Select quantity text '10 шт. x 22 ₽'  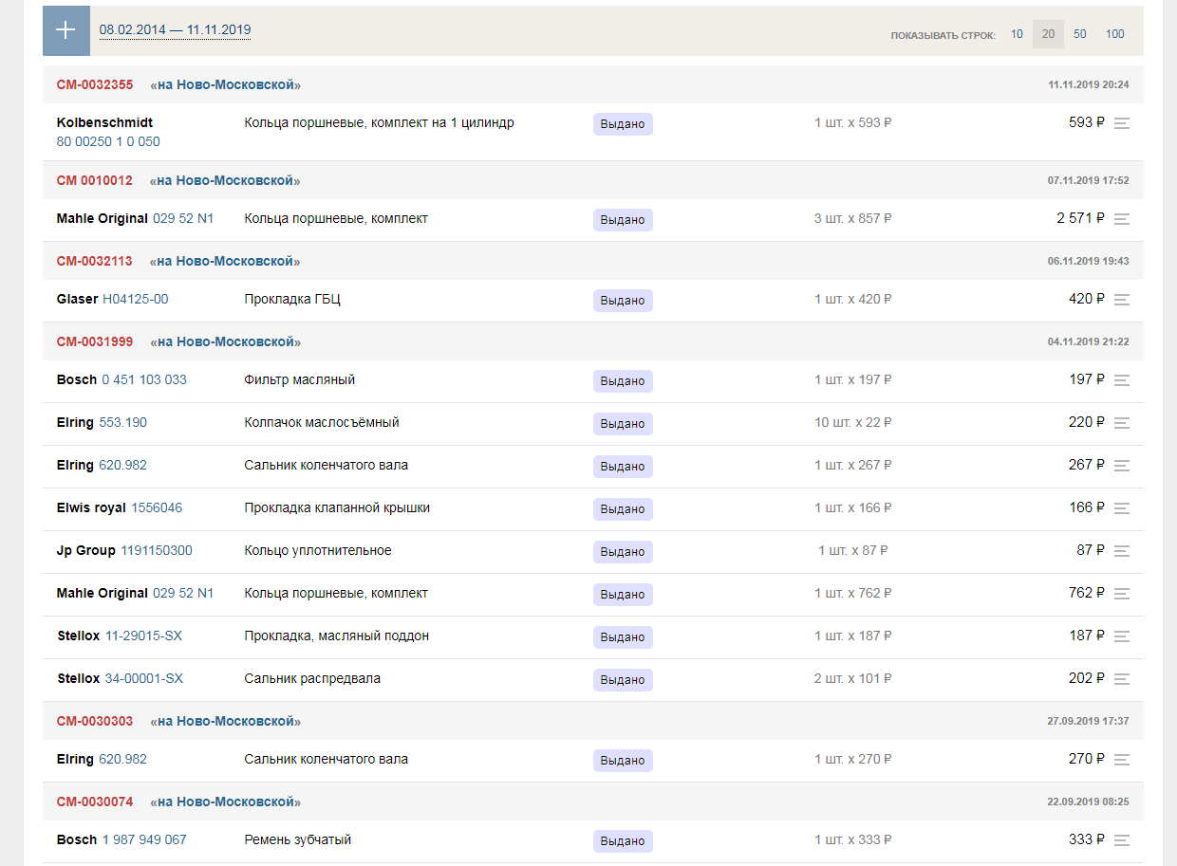[x=853, y=422]
